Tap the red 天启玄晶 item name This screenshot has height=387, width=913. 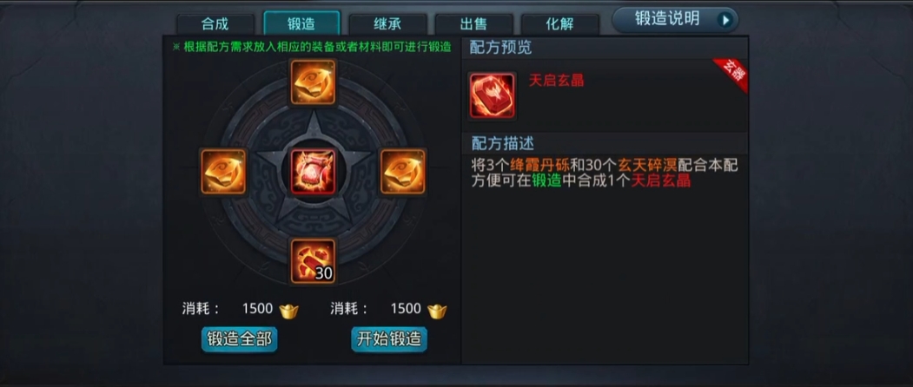556,81
